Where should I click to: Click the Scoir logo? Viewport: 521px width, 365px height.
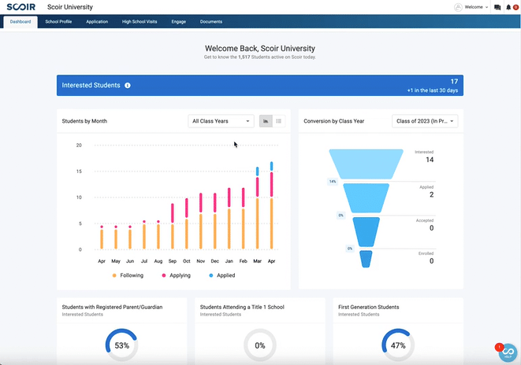[21, 7]
